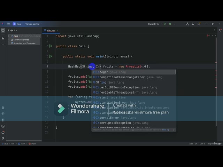This screenshot has width=223, height=167.
Task: Open the Version control dropdown
Action: coord(33,24)
